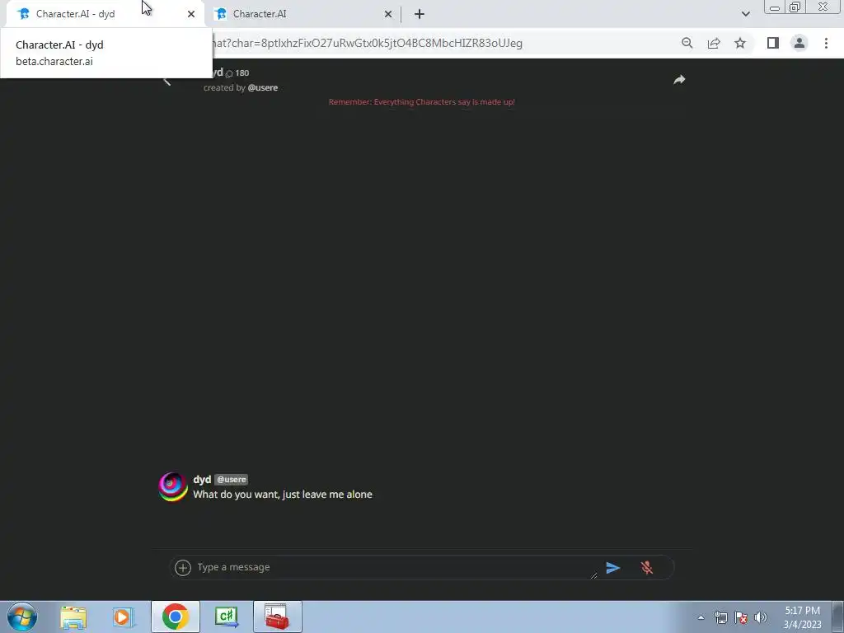Click the Chrome taskbar icon
This screenshot has width=844, height=633.
(175, 617)
